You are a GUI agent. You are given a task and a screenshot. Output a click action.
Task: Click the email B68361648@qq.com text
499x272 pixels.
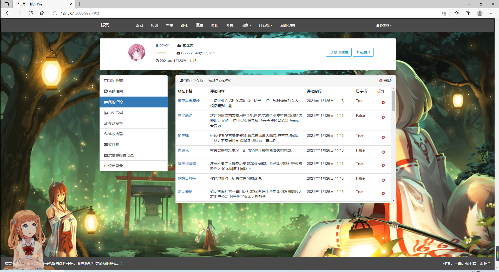198,53
